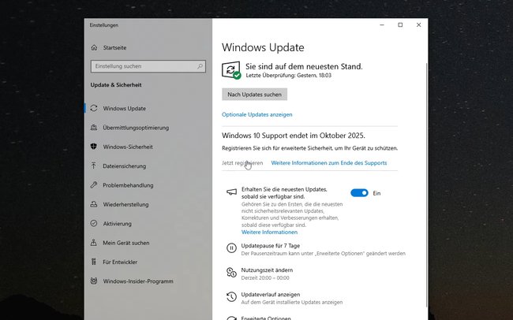Click the clock icon for Nutzungszeit ändern
The width and height of the screenshot is (513, 320).
tap(231, 272)
